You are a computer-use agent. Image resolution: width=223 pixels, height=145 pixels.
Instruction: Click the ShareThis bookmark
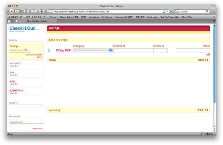[x=187, y=17]
